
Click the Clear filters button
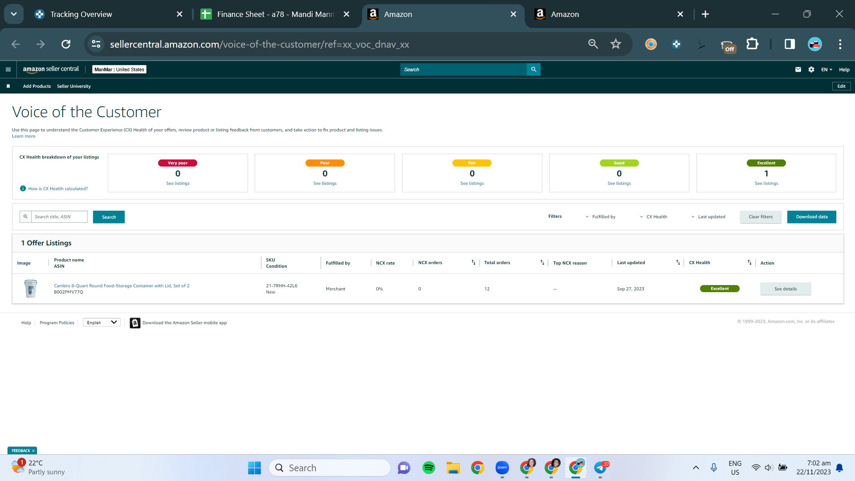(x=761, y=217)
